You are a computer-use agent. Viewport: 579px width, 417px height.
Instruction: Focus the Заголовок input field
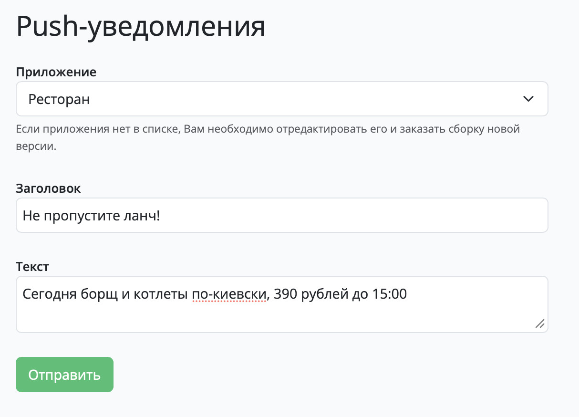point(282,215)
